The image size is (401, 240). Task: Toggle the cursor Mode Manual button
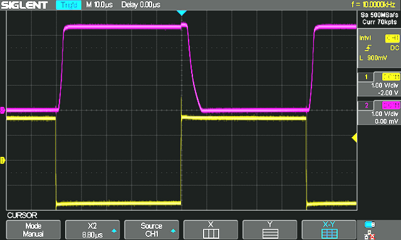(x=33, y=229)
